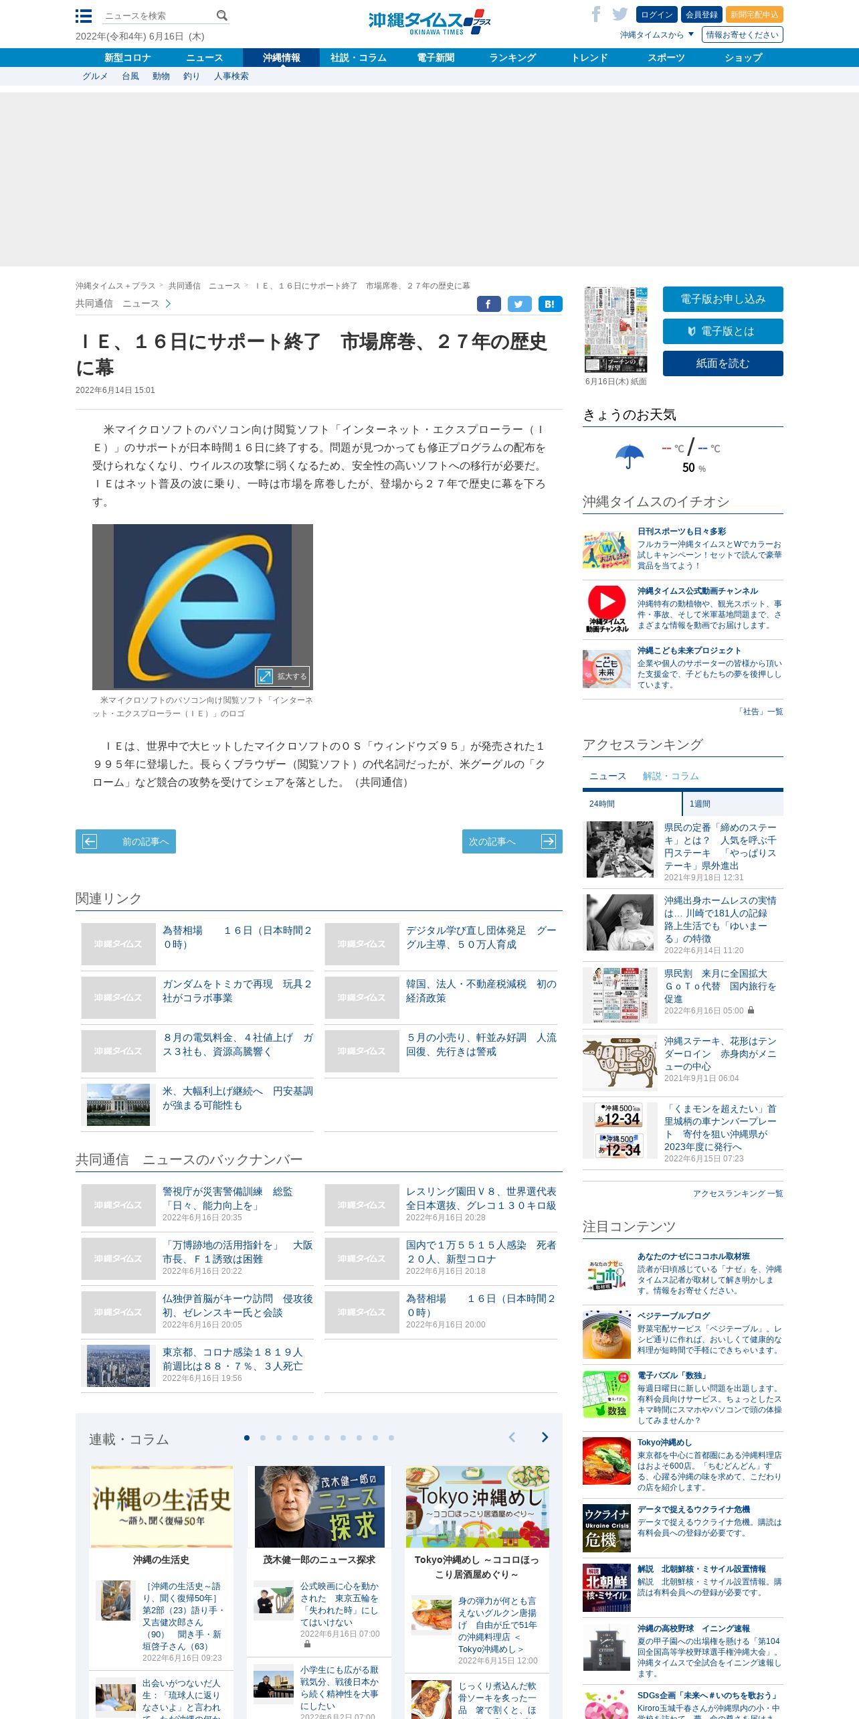
Task: Select the first carousel pagination dot
Action: pos(247,1438)
